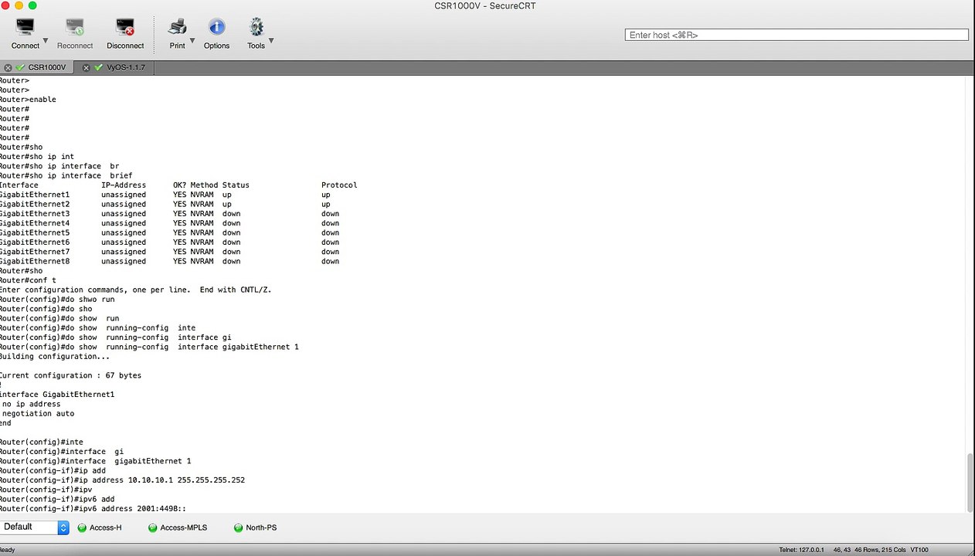Viewport: 975px width, 556px height.
Task: Click the 'negotiation auto' line
Action: pyautogui.click(x=39, y=414)
